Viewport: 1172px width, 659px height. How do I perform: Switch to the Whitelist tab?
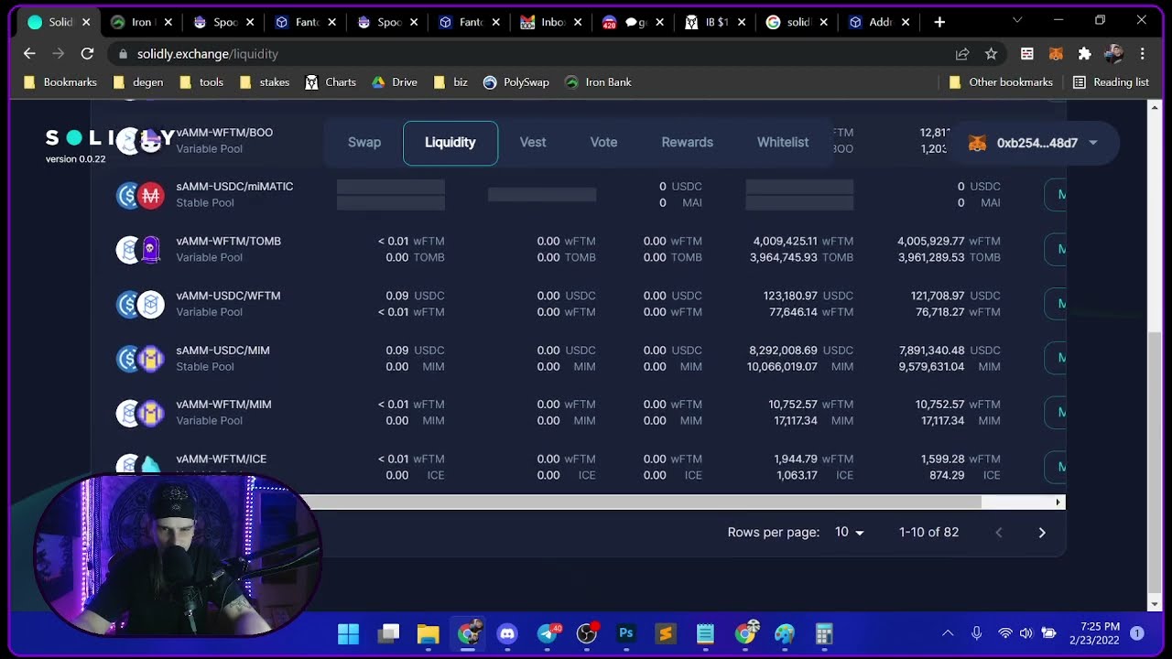[x=783, y=143]
